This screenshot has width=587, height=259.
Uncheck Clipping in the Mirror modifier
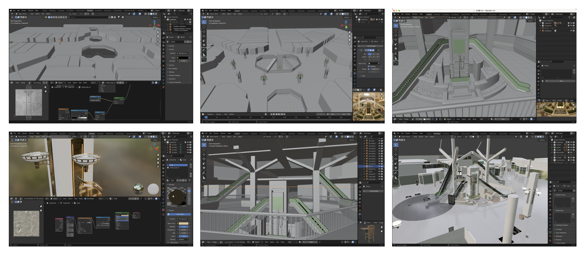(369, 66)
